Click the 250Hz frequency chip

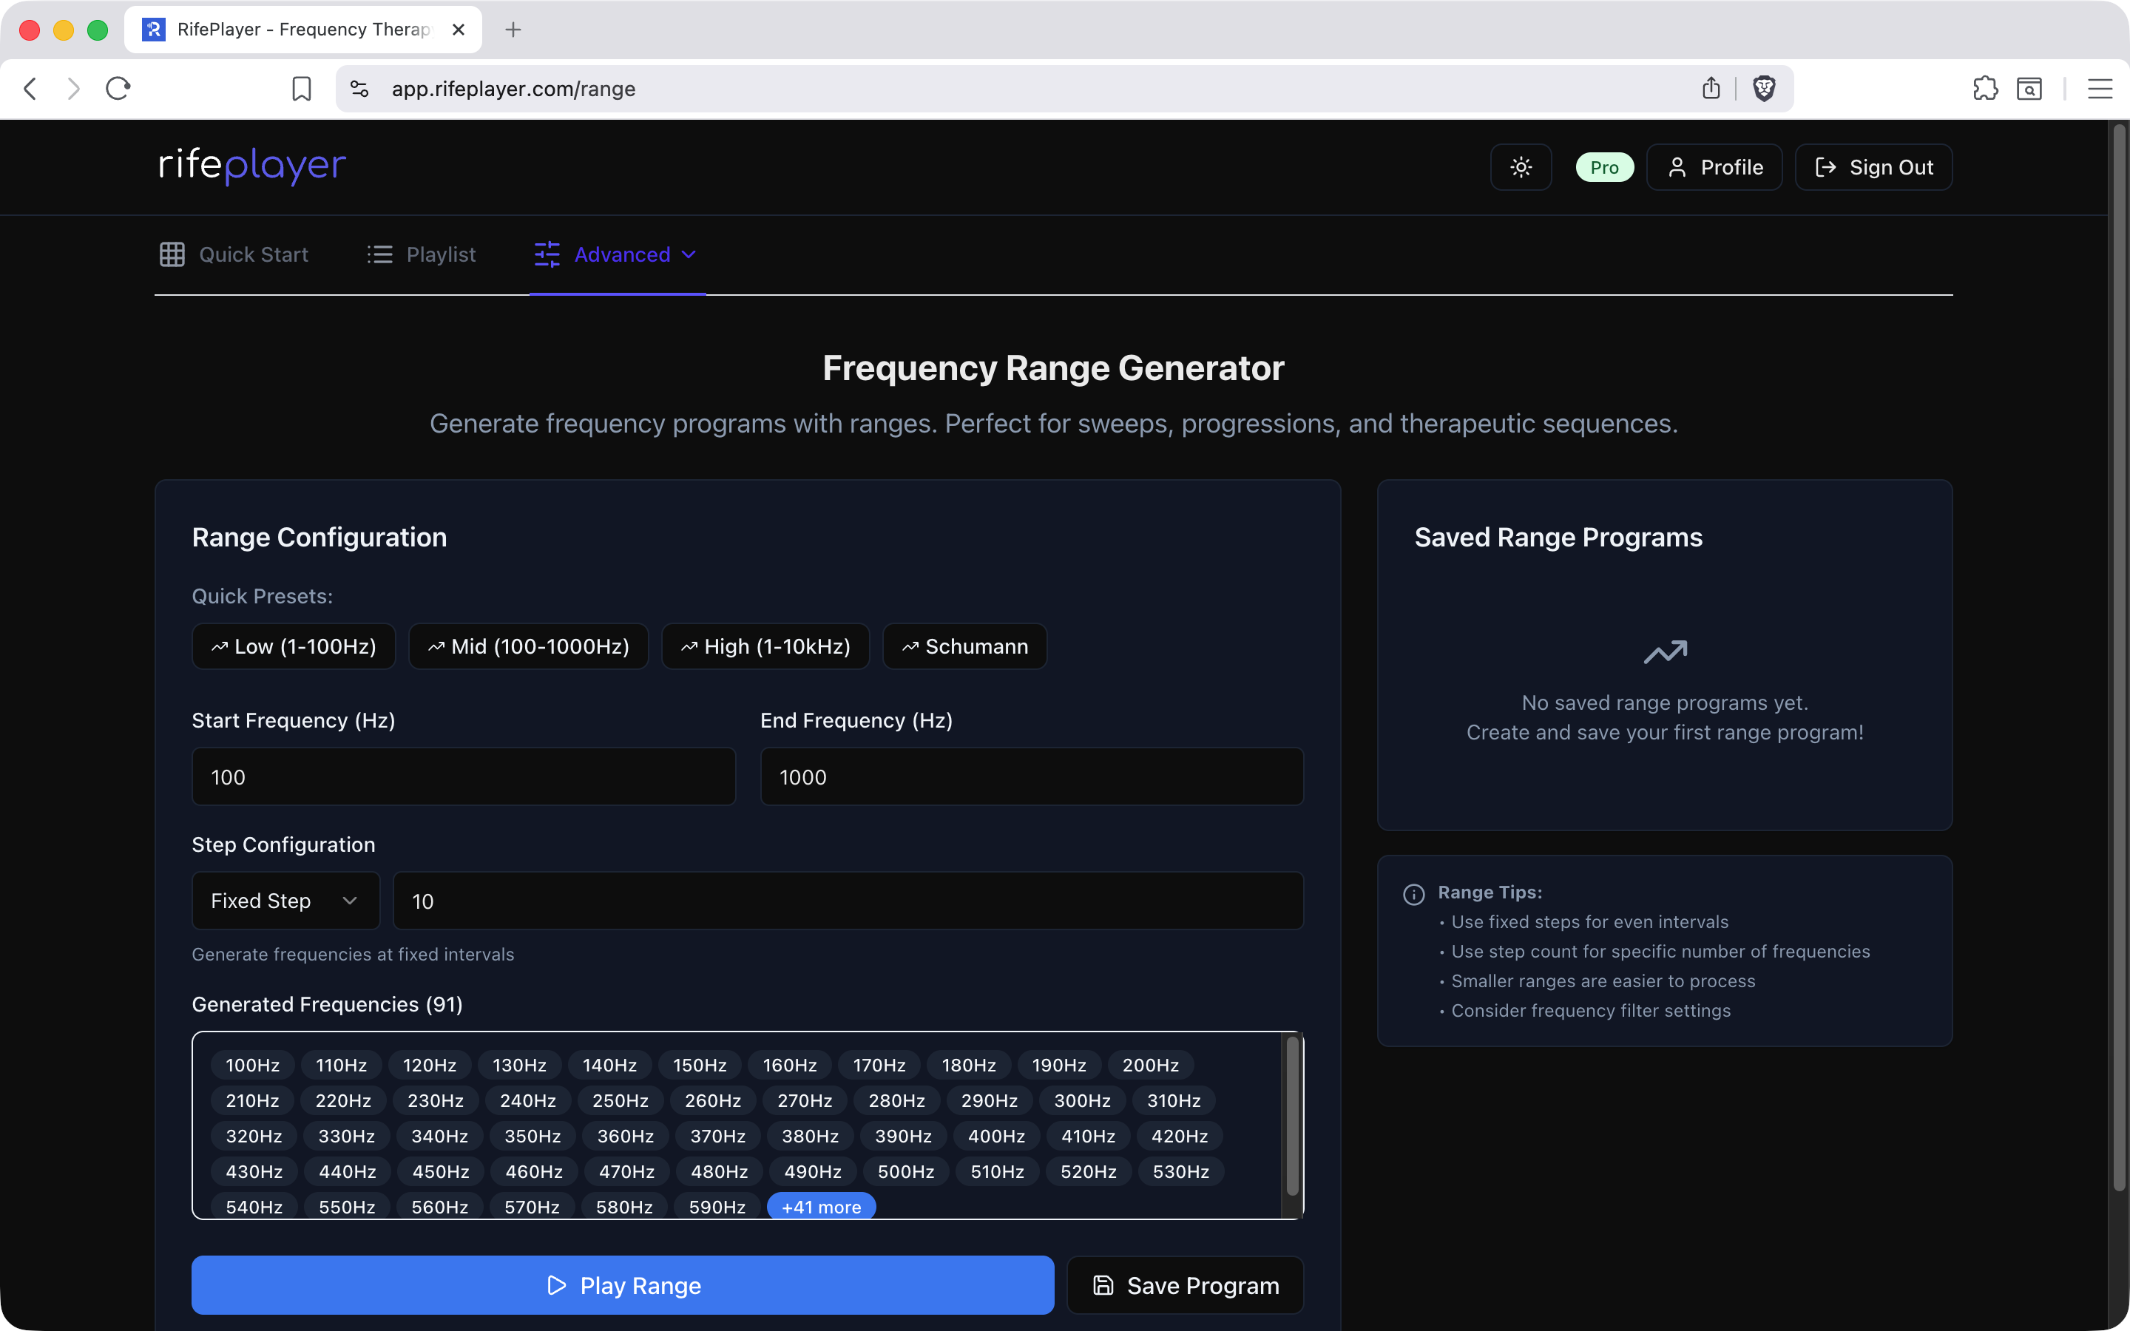tap(621, 1100)
